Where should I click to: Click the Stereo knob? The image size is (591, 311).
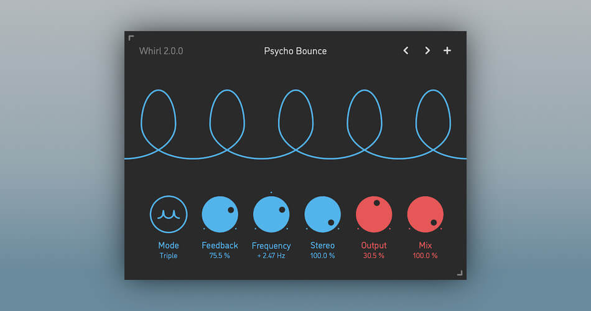pyautogui.click(x=322, y=214)
